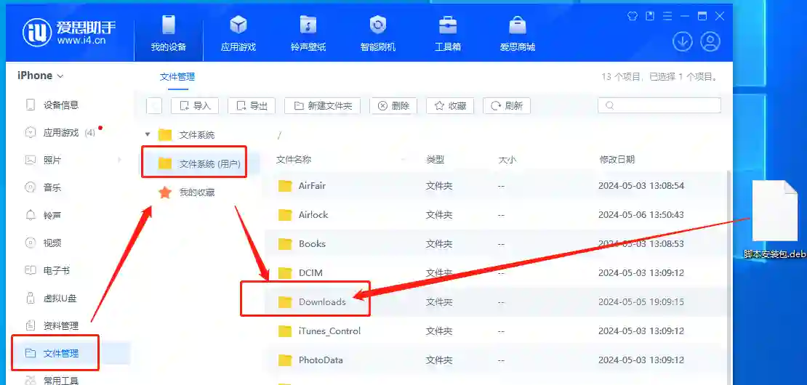Collapse the 文件系统 tree node

[148, 134]
